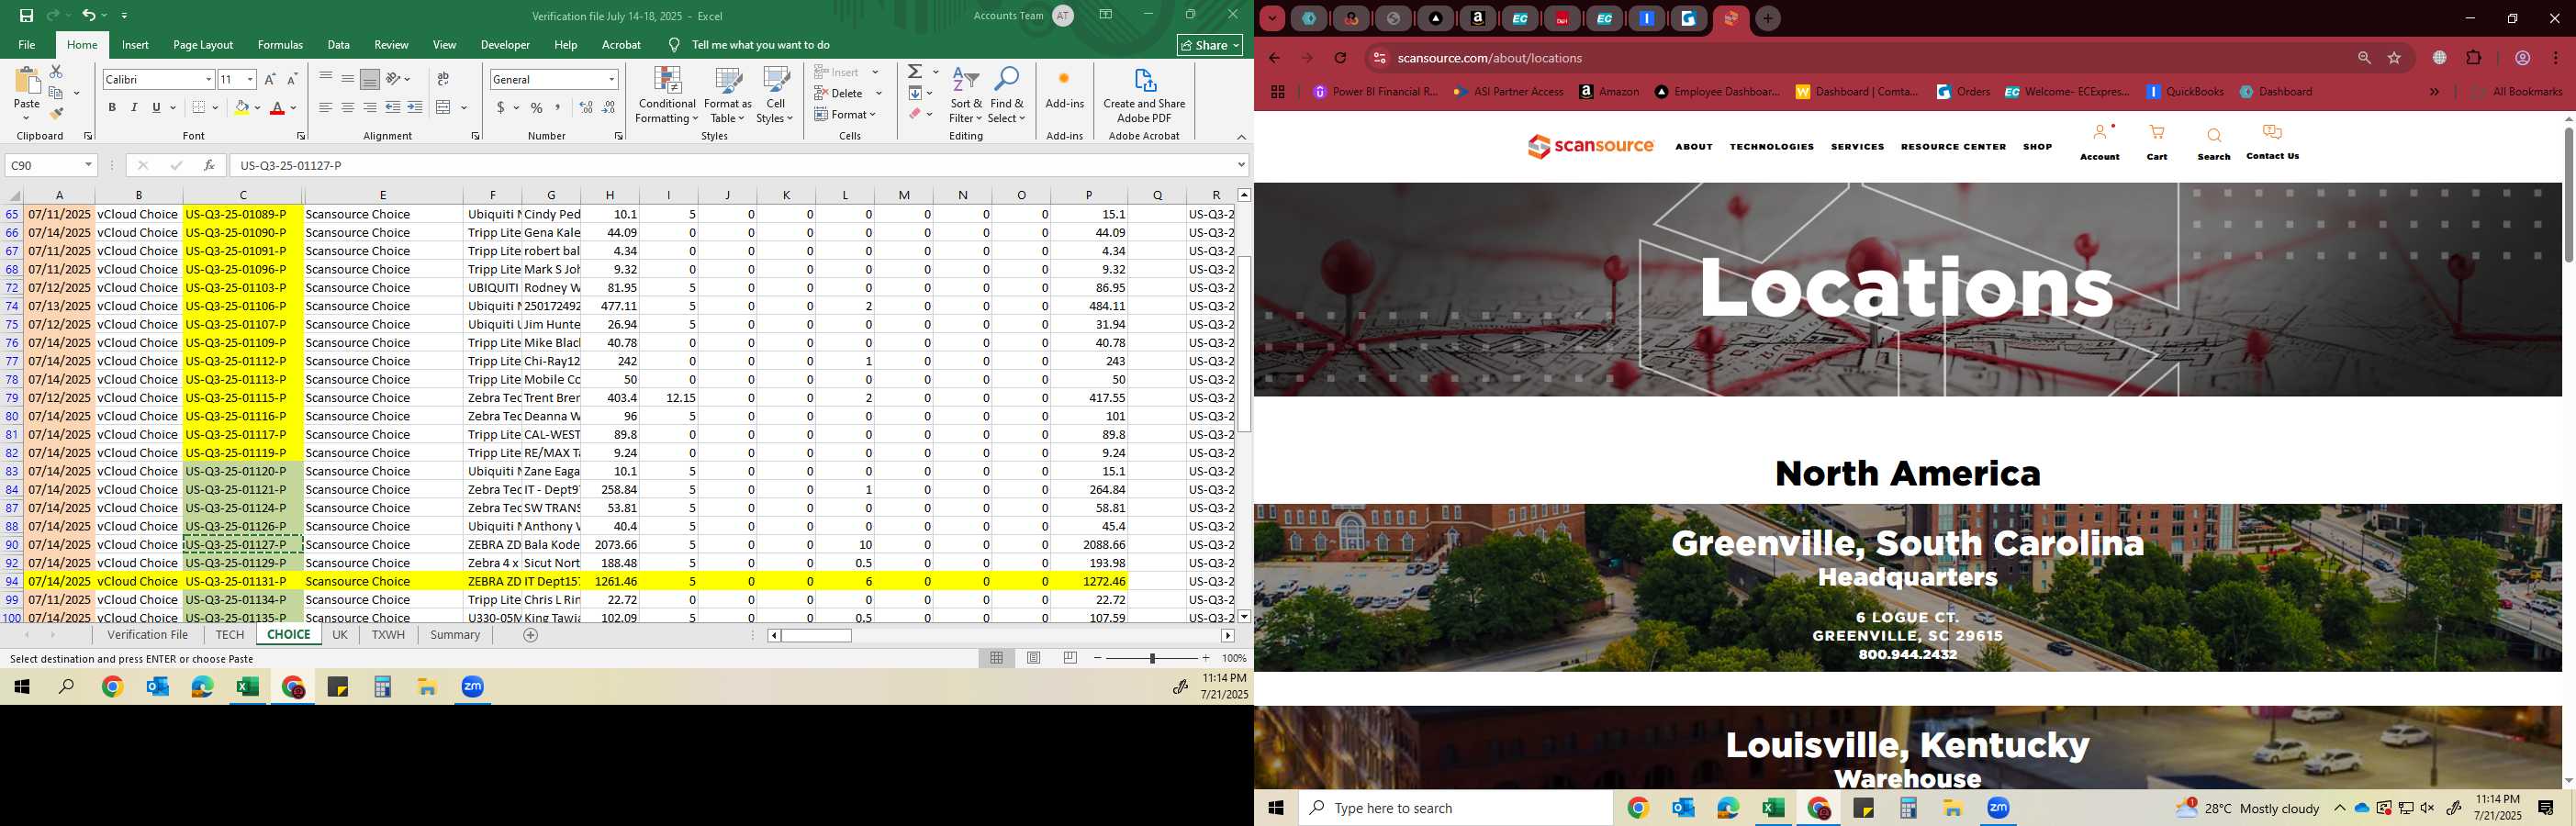The width and height of the screenshot is (2576, 826).
Task: Click the Insert Function fx icon
Action: 208,165
